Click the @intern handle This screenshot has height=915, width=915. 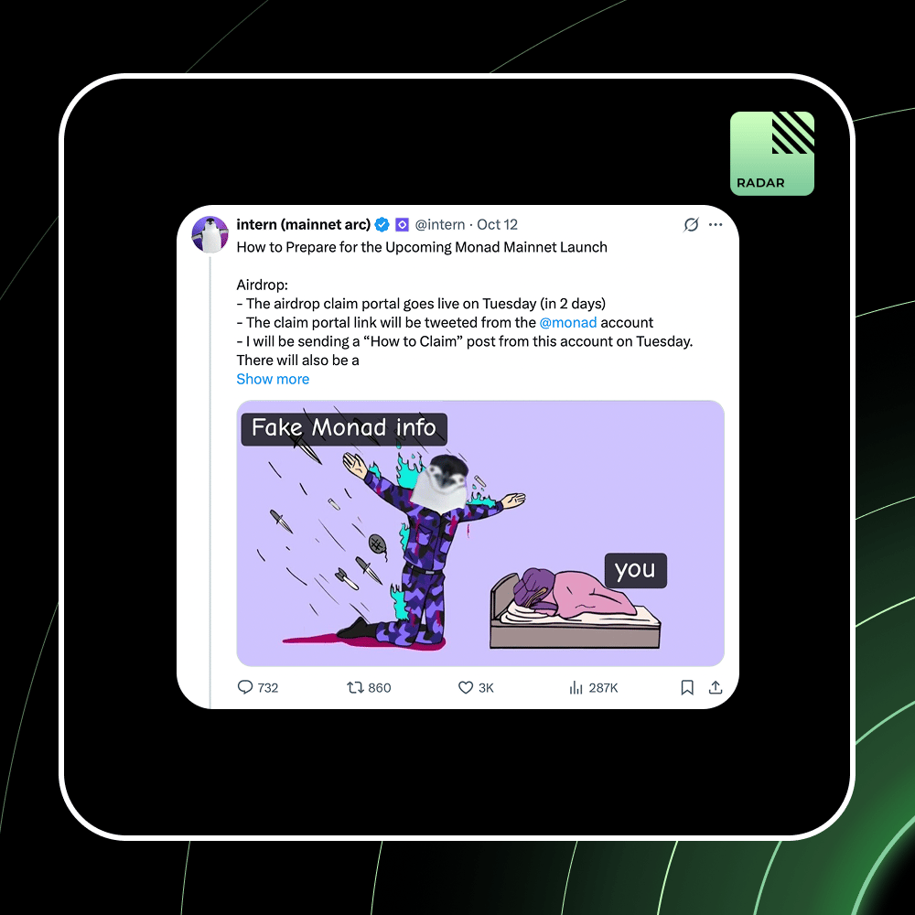(440, 225)
